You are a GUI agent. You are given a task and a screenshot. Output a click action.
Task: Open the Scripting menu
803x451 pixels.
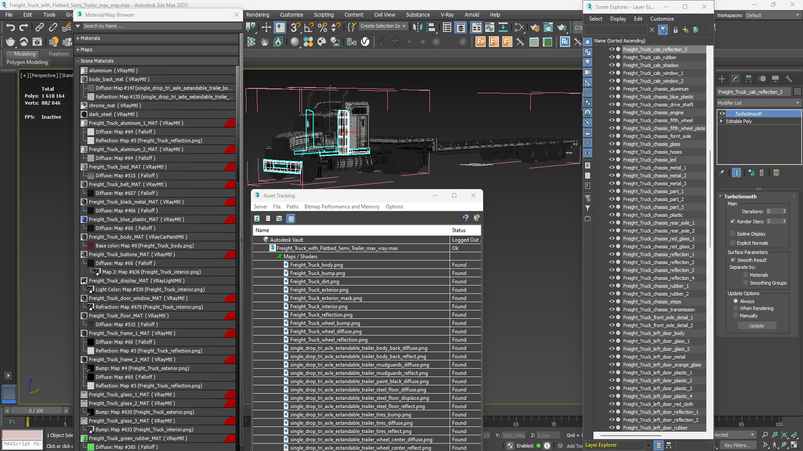click(x=324, y=15)
